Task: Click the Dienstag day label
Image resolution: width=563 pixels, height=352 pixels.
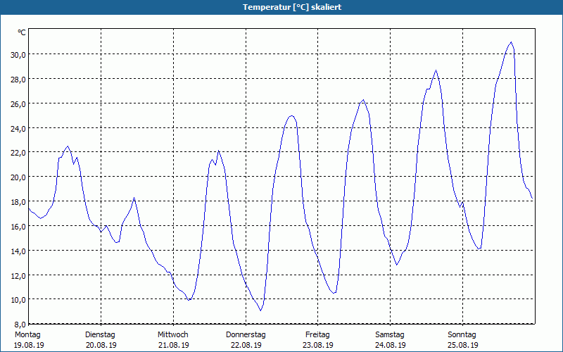Action: pyautogui.click(x=100, y=335)
